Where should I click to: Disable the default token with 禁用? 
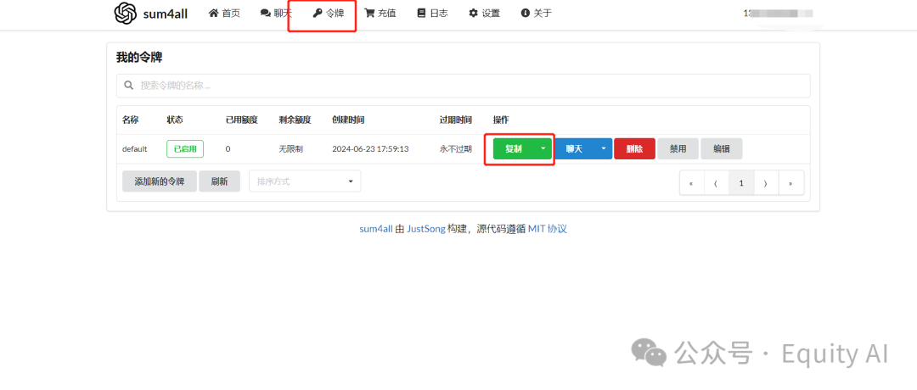tap(678, 149)
